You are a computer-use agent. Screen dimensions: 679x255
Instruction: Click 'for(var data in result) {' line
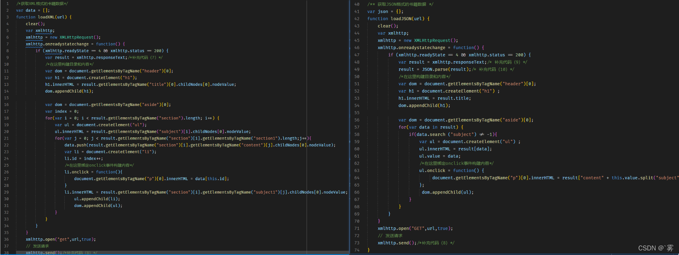tap(431, 127)
